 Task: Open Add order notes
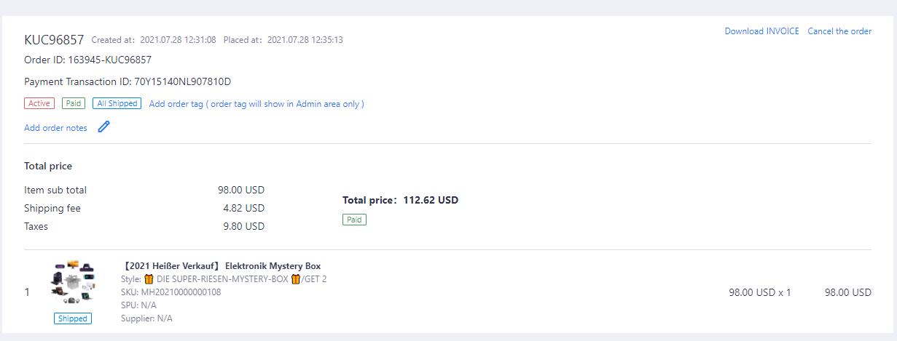click(x=55, y=128)
